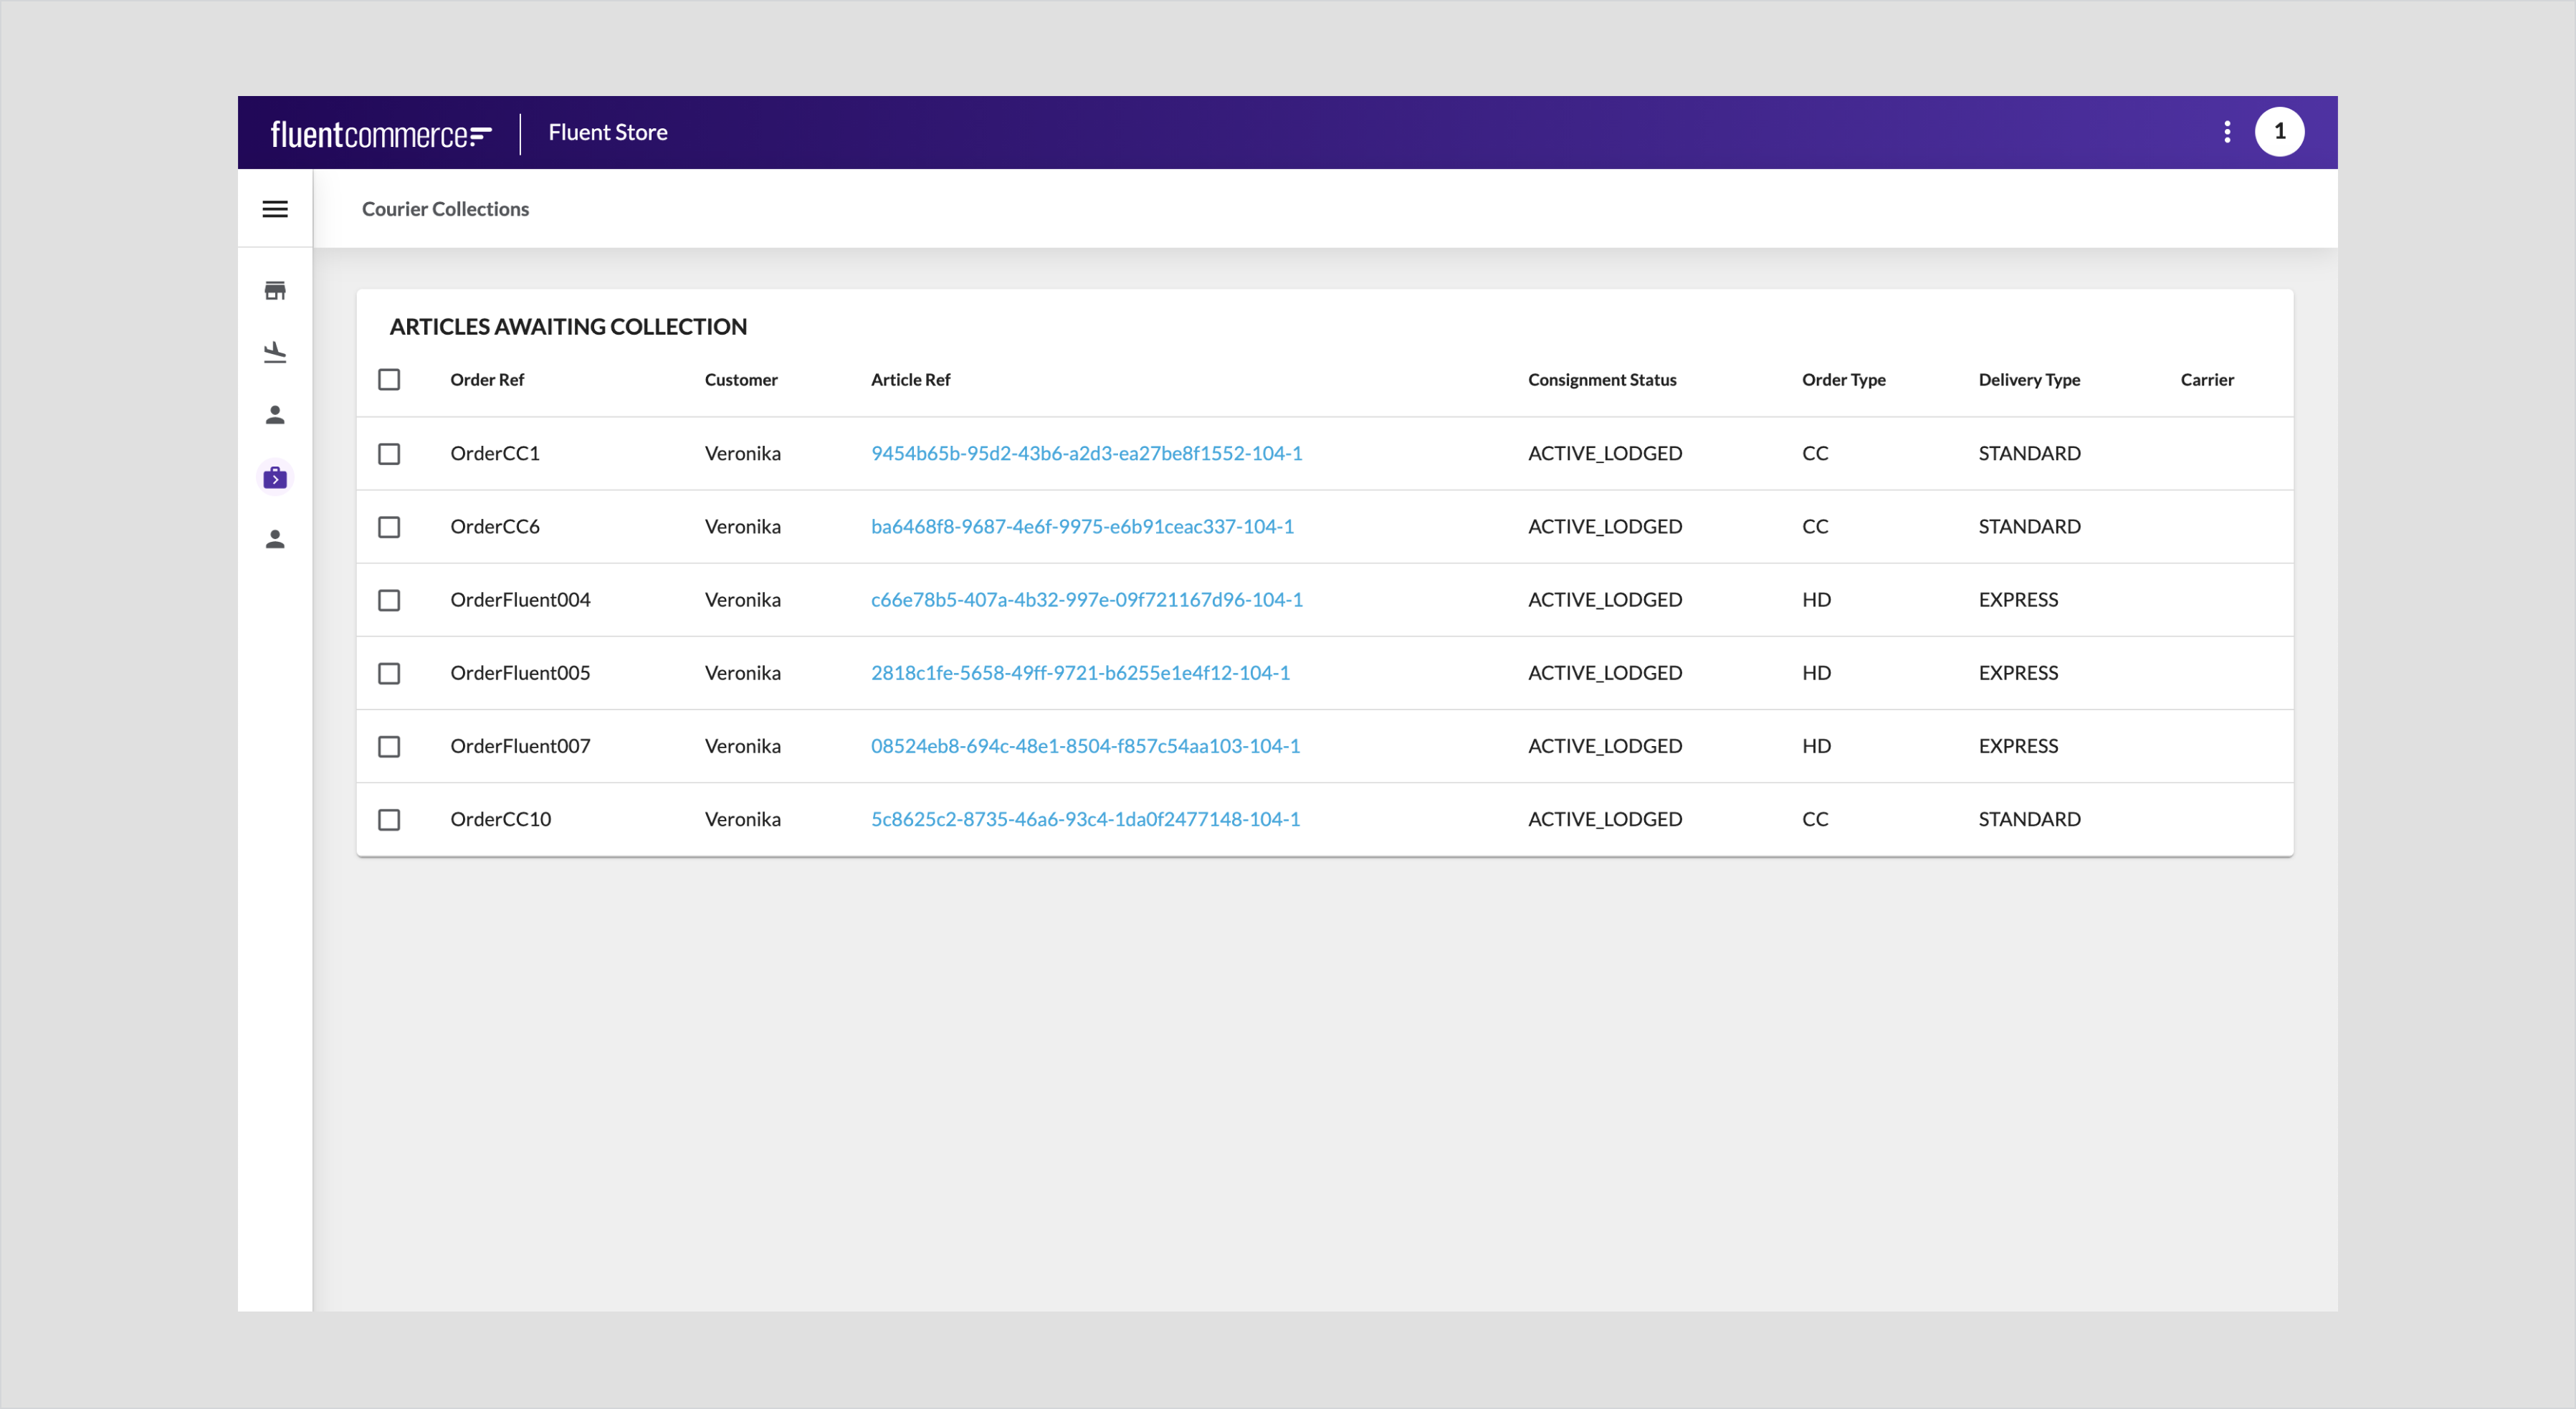Click the Consignment Status column header
The image size is (2576, 1409).
click(x=1602, y=380)
